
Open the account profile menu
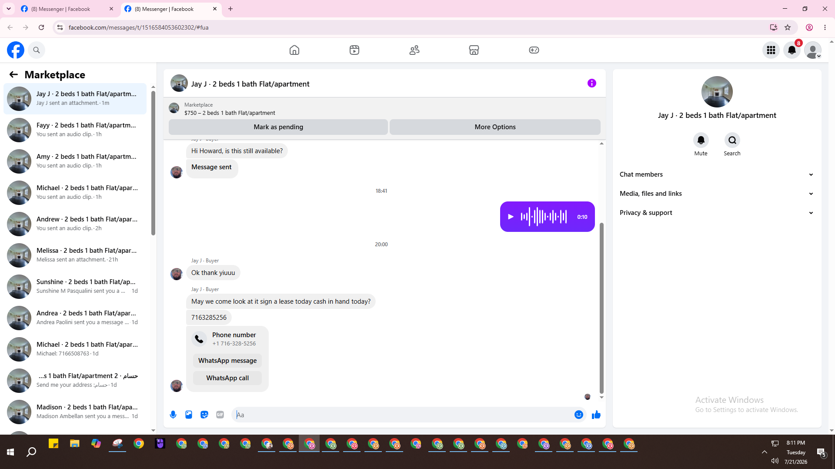[813, 50]
